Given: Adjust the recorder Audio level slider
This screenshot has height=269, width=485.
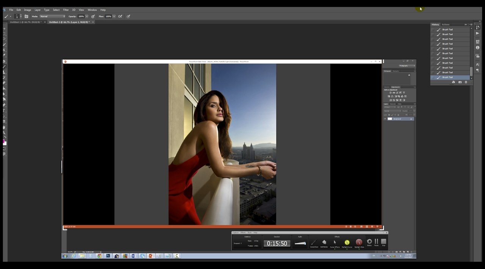Looking at the screenshot, I should [300, 243].
